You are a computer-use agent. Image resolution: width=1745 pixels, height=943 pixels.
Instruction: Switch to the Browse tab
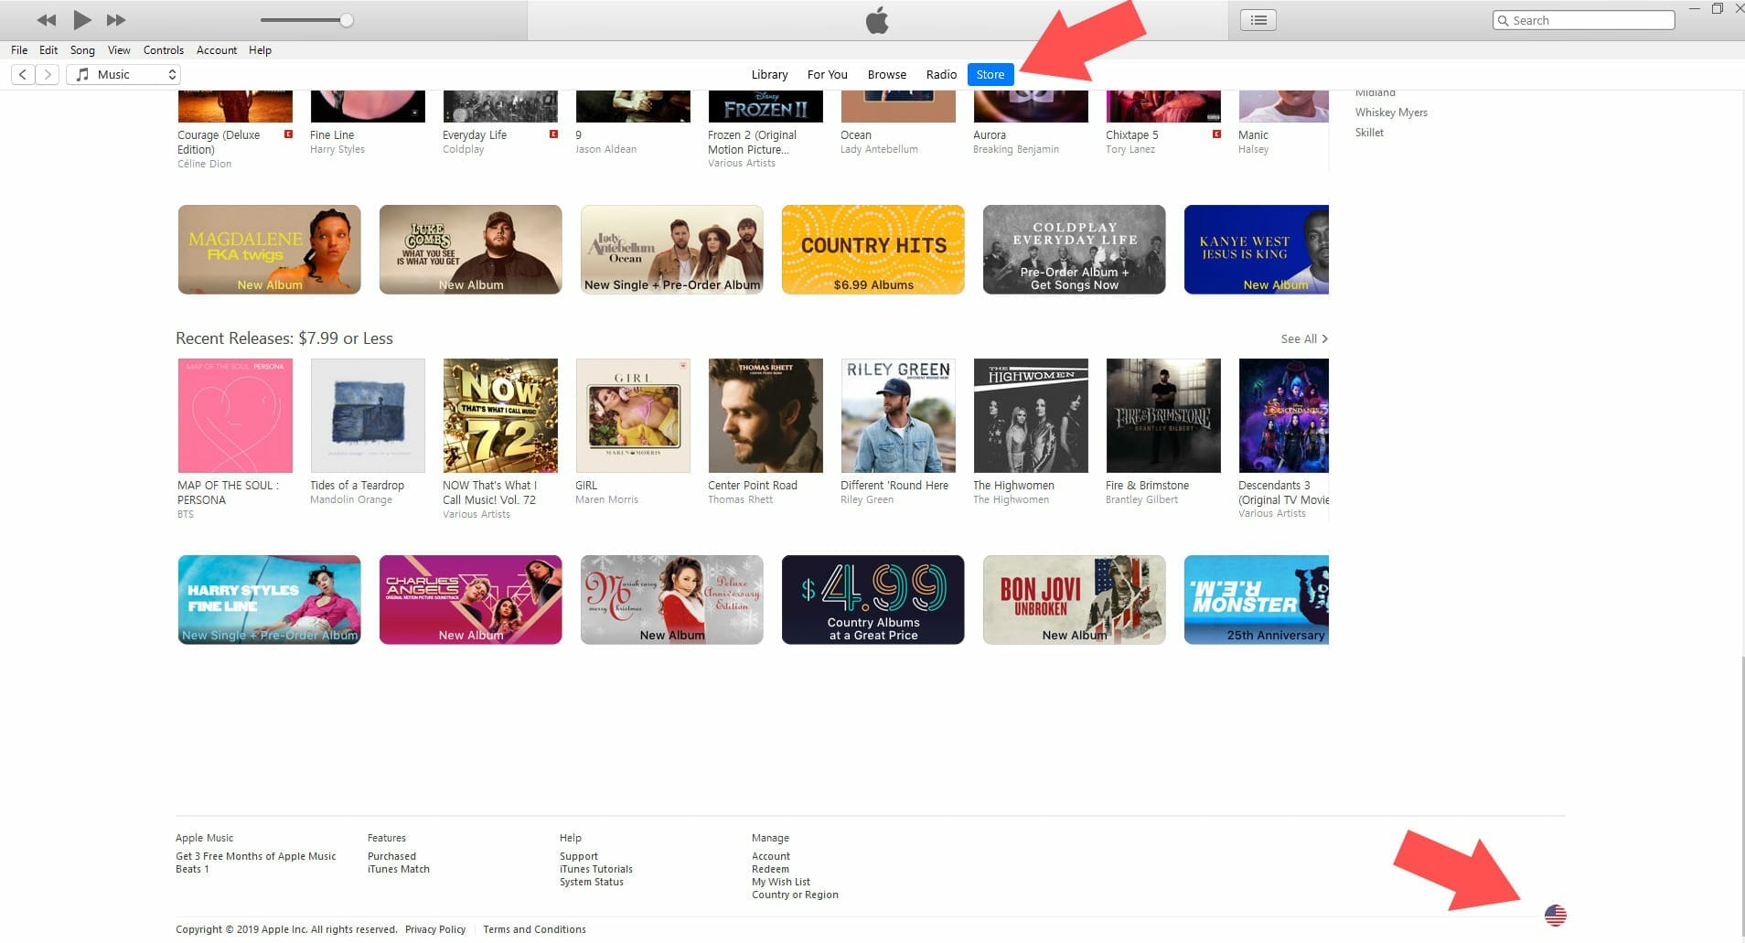click(x=886, y=75)
